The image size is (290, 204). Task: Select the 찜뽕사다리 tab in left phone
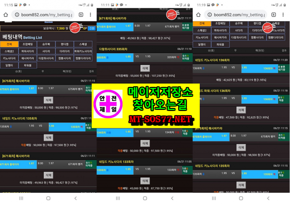point(65,58)
